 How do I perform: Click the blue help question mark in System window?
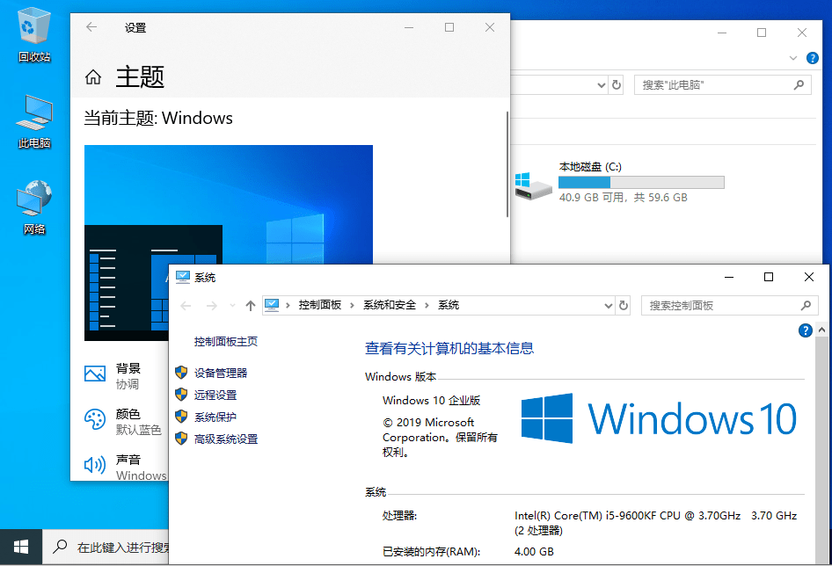(x=806, y=330)
